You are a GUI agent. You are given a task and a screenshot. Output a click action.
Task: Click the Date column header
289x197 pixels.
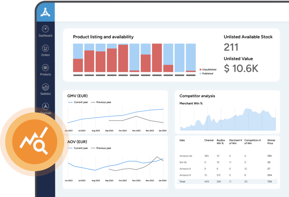click(182, 140)
